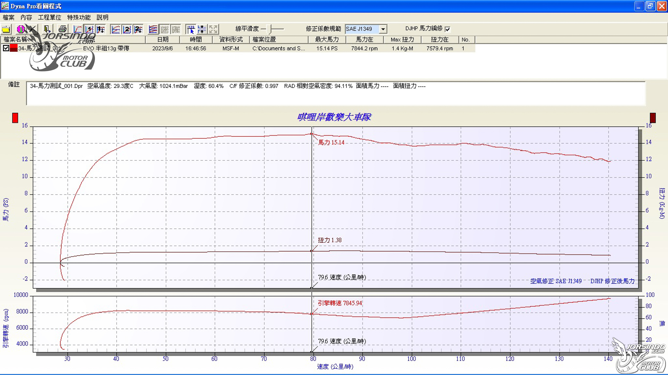This screenshot has width=668, height=375.
Task: Click the 15.14 PS max horsepower cell
Action: click(327, 49)
